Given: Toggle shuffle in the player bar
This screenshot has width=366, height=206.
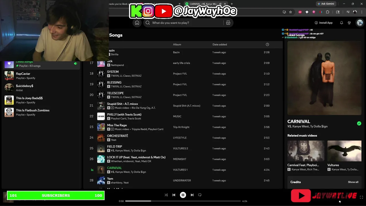Looking at the screenshot, I should point(166,195).
